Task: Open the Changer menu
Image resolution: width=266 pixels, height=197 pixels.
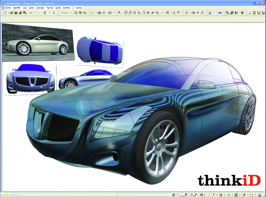Action: [x=40, y=8]
